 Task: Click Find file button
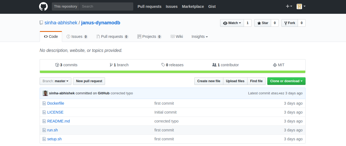click(256, 81)
